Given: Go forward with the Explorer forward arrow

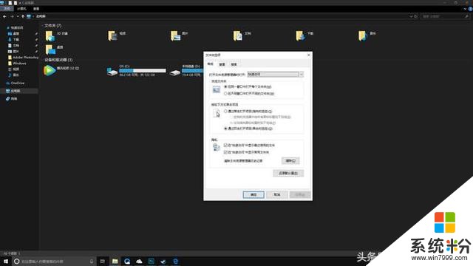Looking at the screenshot, I should [x=12, y=16].
